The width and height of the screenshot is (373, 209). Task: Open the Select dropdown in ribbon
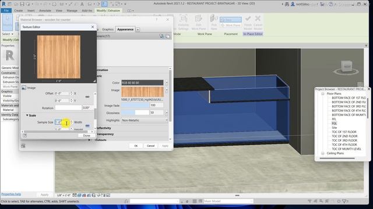(8, 34)
